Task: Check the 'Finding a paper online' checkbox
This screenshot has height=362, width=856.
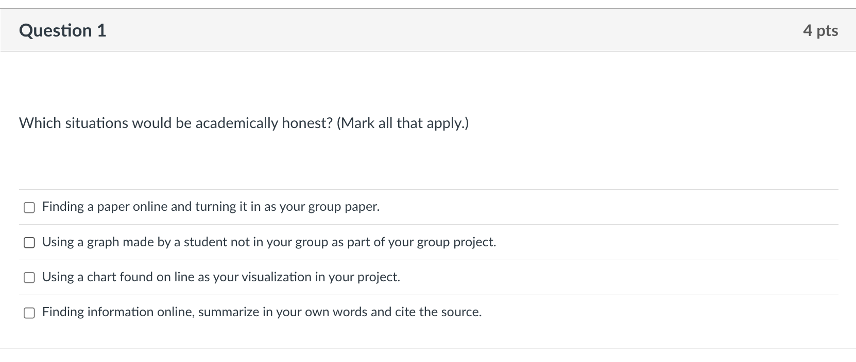Action: click(x=29, y=207)
